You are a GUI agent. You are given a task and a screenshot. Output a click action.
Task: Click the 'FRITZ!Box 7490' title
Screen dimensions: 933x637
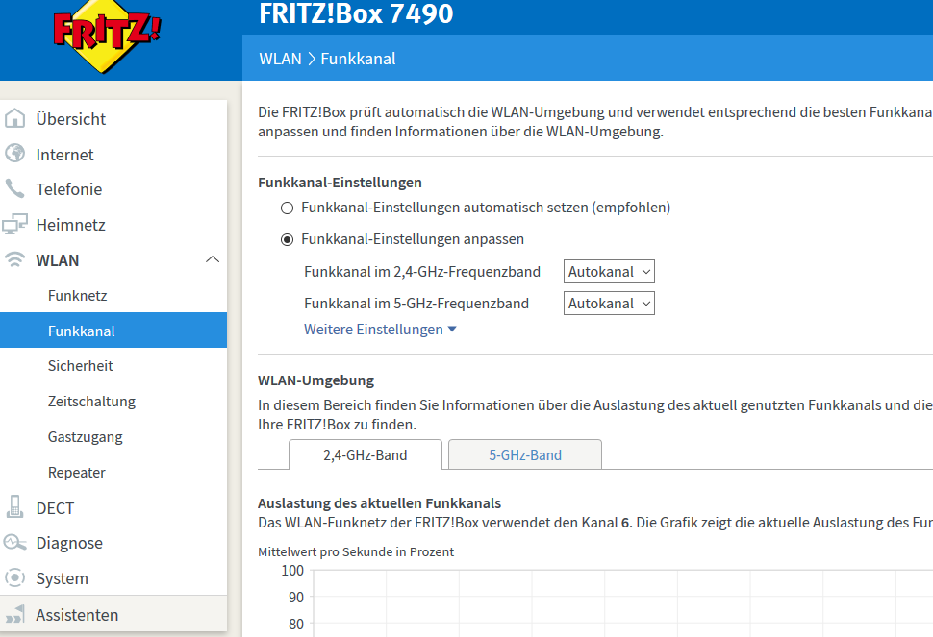[x=356, y=13]
